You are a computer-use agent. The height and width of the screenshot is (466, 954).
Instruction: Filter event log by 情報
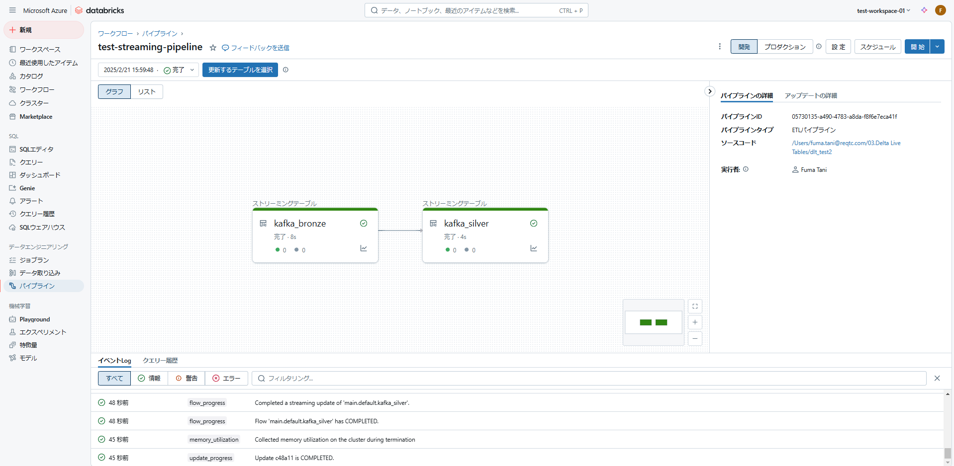point(149,378)
